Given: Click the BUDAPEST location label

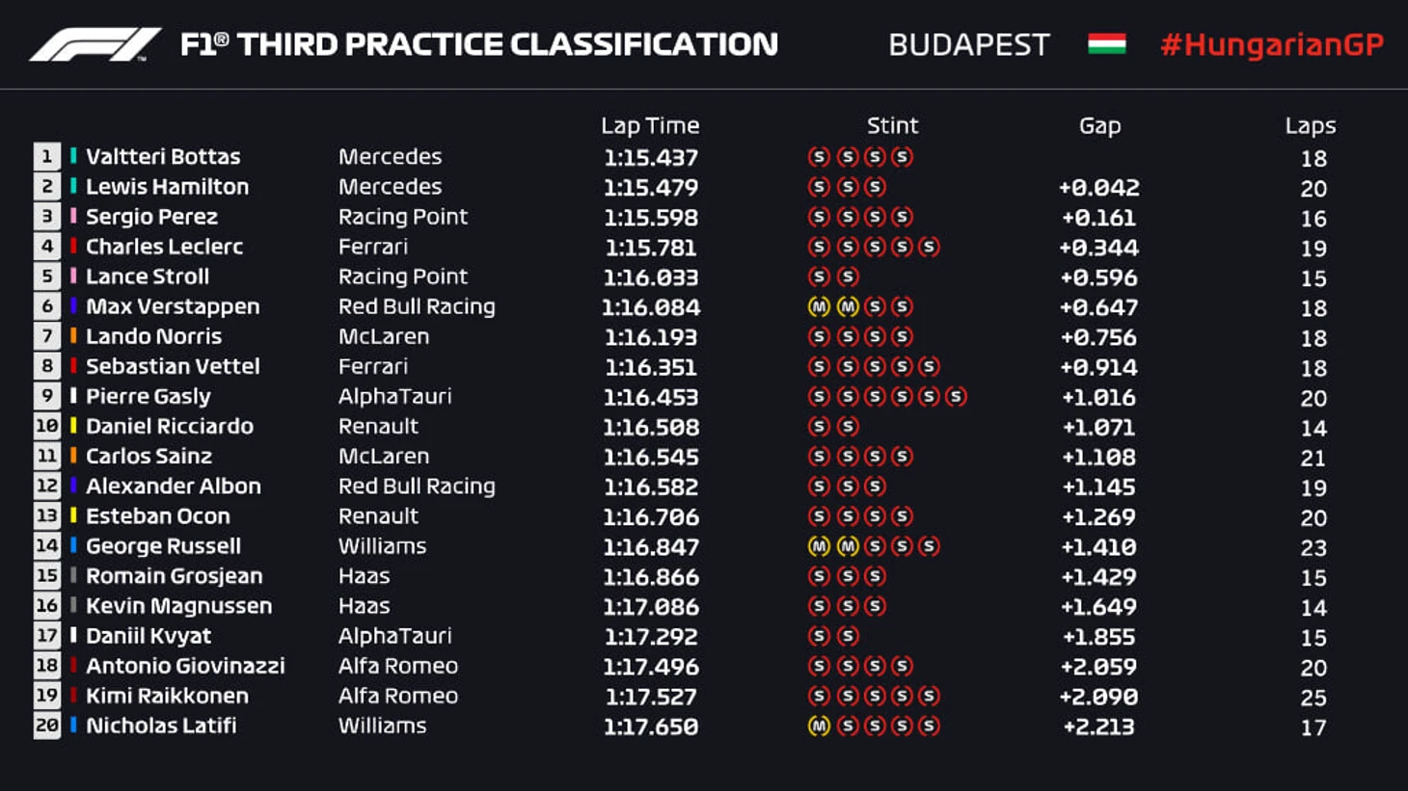Looking at the screenshot, I should (x=968, y=45).
